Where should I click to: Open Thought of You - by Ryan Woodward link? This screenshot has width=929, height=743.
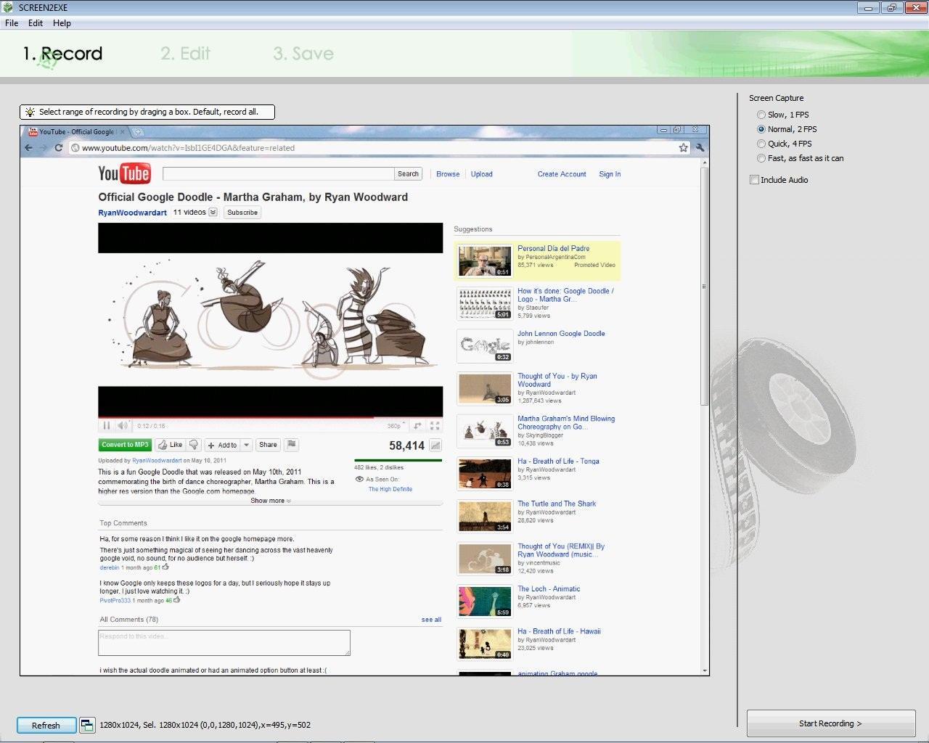point(557,379)
